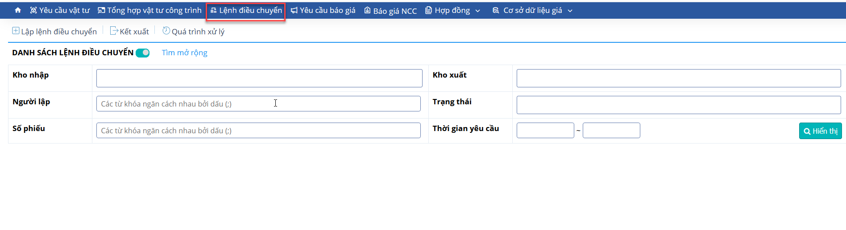This screenshot has height=230, width=846.
Task: Open Tổng hợp vật tư công trình
Action: (x=149, y=10)
